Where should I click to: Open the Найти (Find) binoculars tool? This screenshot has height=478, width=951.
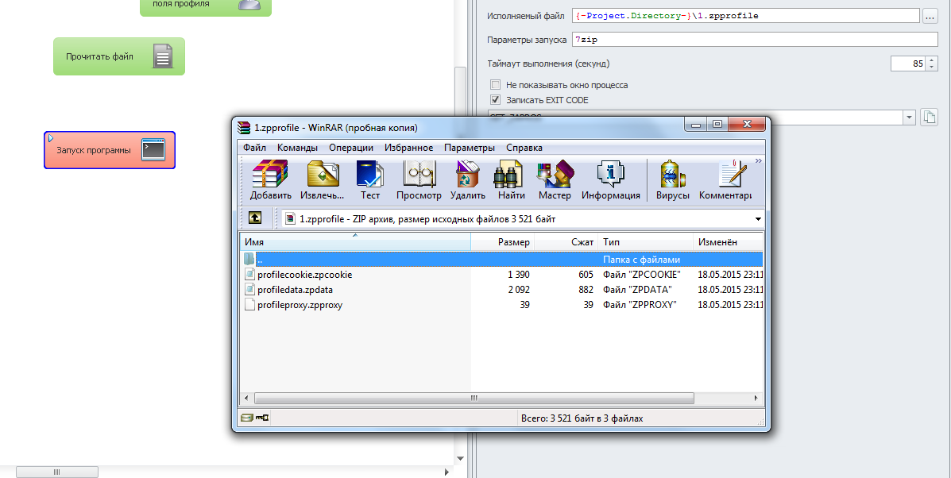(512, 180)
